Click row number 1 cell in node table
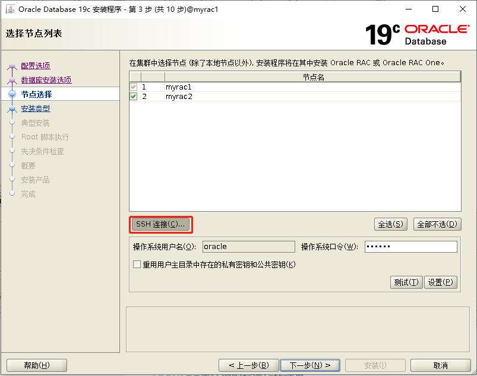The image size is (477, 376). pyautogui.click(x=153, y=87)
